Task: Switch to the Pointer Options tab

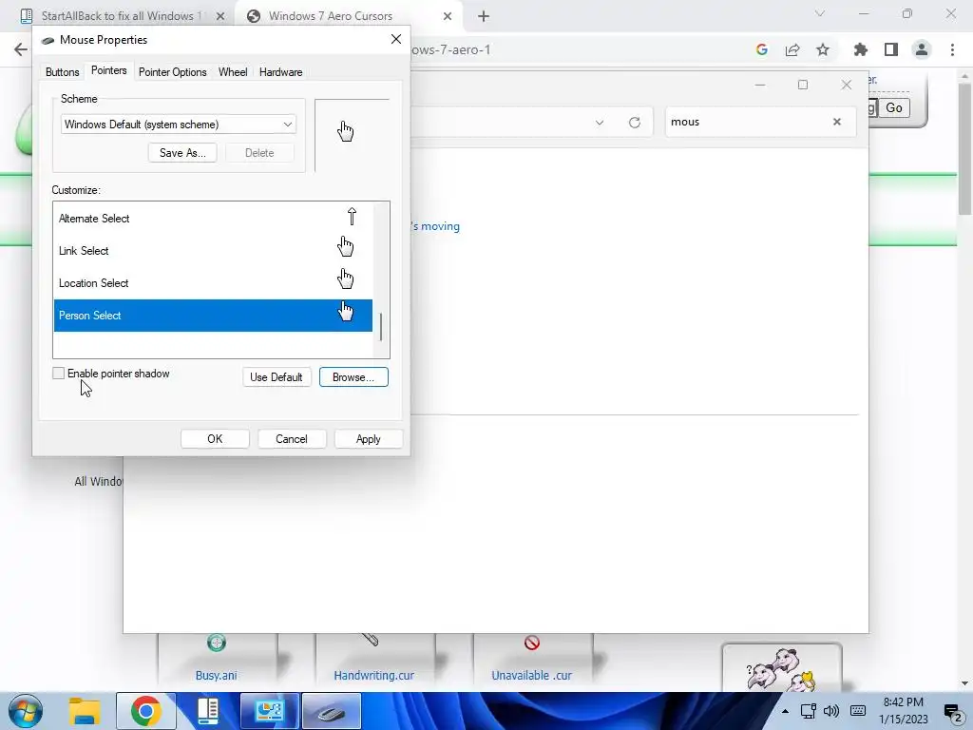Action: point(173,72)
